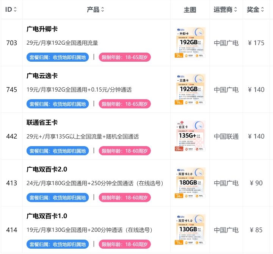
Task: View 广电云逸卡 192GB main image
Action: [x=190, y=89]
